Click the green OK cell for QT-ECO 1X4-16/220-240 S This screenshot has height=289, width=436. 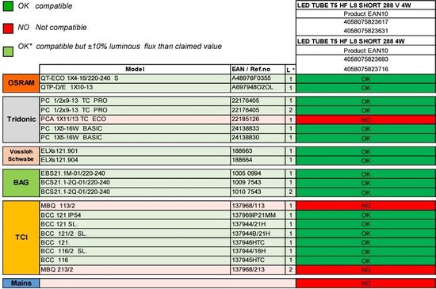coord(366,79)
